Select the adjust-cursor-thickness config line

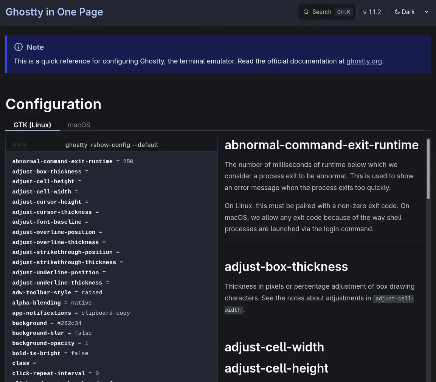tap(56, 212)
